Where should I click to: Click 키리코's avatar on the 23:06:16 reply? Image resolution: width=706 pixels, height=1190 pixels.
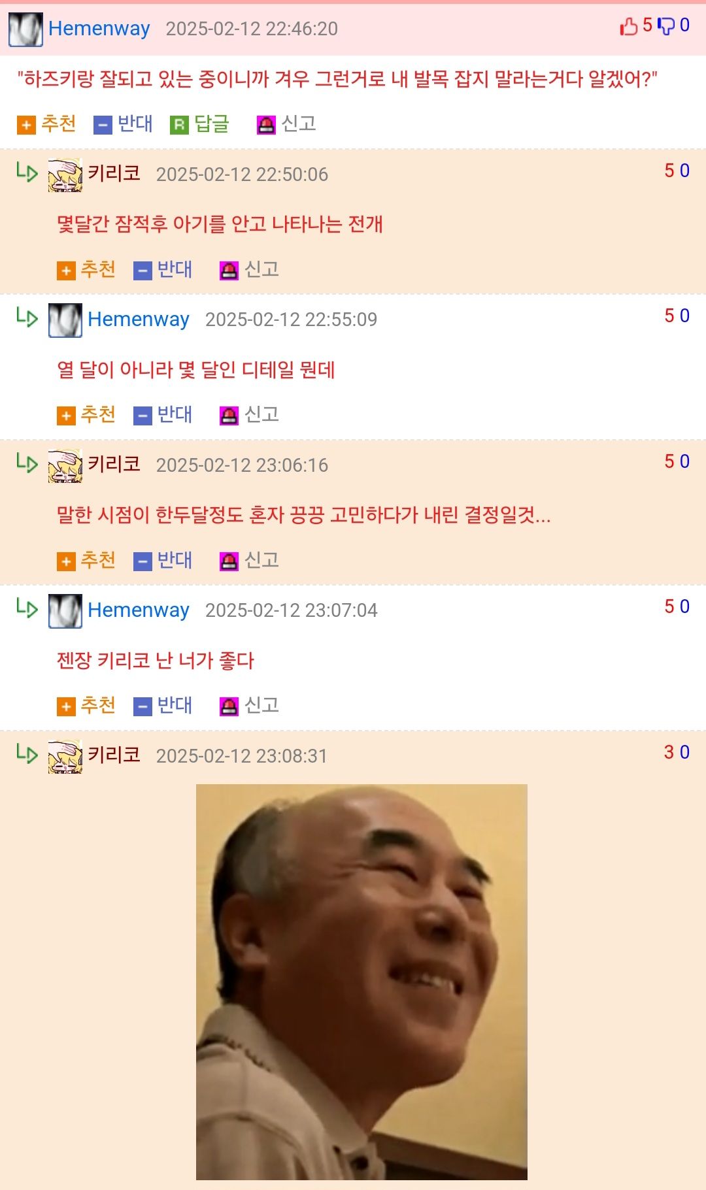(65, 466)
